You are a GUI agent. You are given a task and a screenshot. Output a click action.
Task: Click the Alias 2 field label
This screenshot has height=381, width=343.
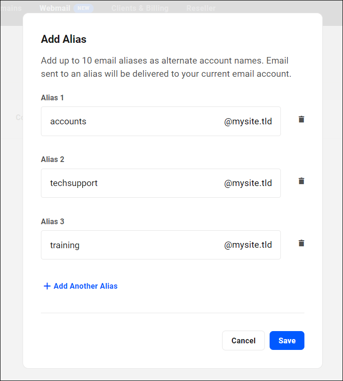[52, 159]
